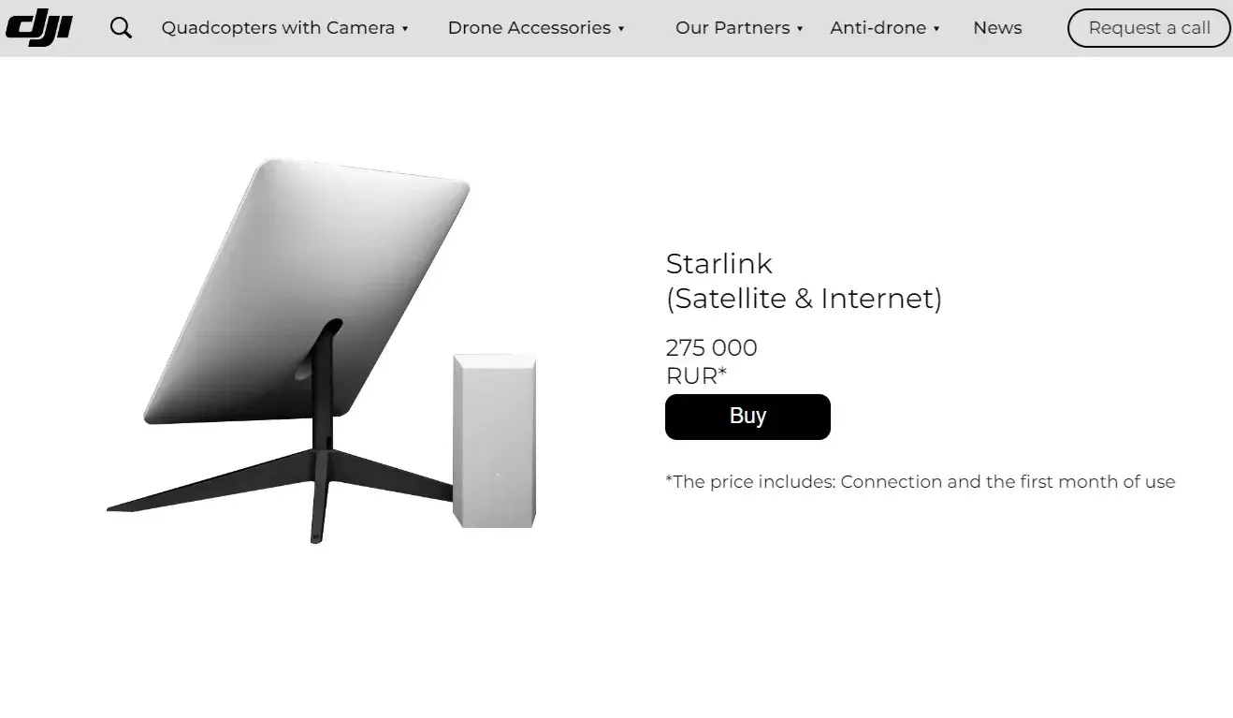Image resolution: width=1233 pixels, height=718 pixels.
Task: Select the Starlink dish antenna image
Action: (305, 290)
